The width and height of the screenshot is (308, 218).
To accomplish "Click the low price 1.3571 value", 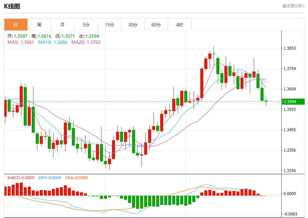I will (68, 36).
